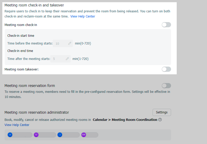
Task: Turn on Meeting room takeover switch
Action: (166, 69)
